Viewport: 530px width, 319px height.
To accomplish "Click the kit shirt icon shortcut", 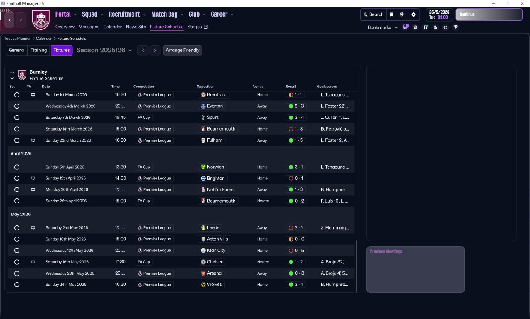I will click(x=415, y=27).
